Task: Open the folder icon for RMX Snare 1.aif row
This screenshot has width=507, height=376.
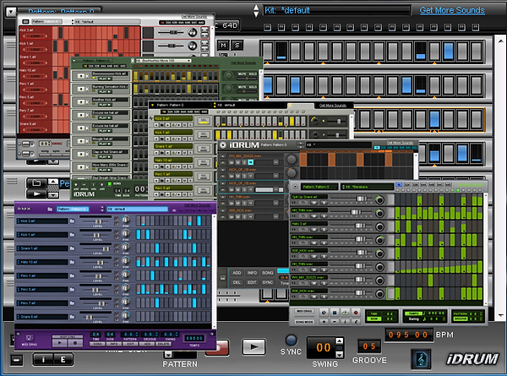Action: click(72, 248)
